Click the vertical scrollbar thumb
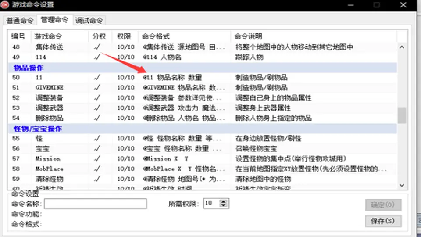This screenshot has height=237, width=421. (402, 115)
